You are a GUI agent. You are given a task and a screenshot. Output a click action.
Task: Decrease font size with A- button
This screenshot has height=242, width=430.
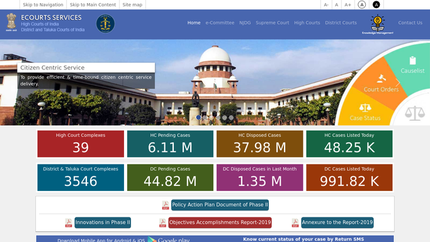[x=326, y=4]
